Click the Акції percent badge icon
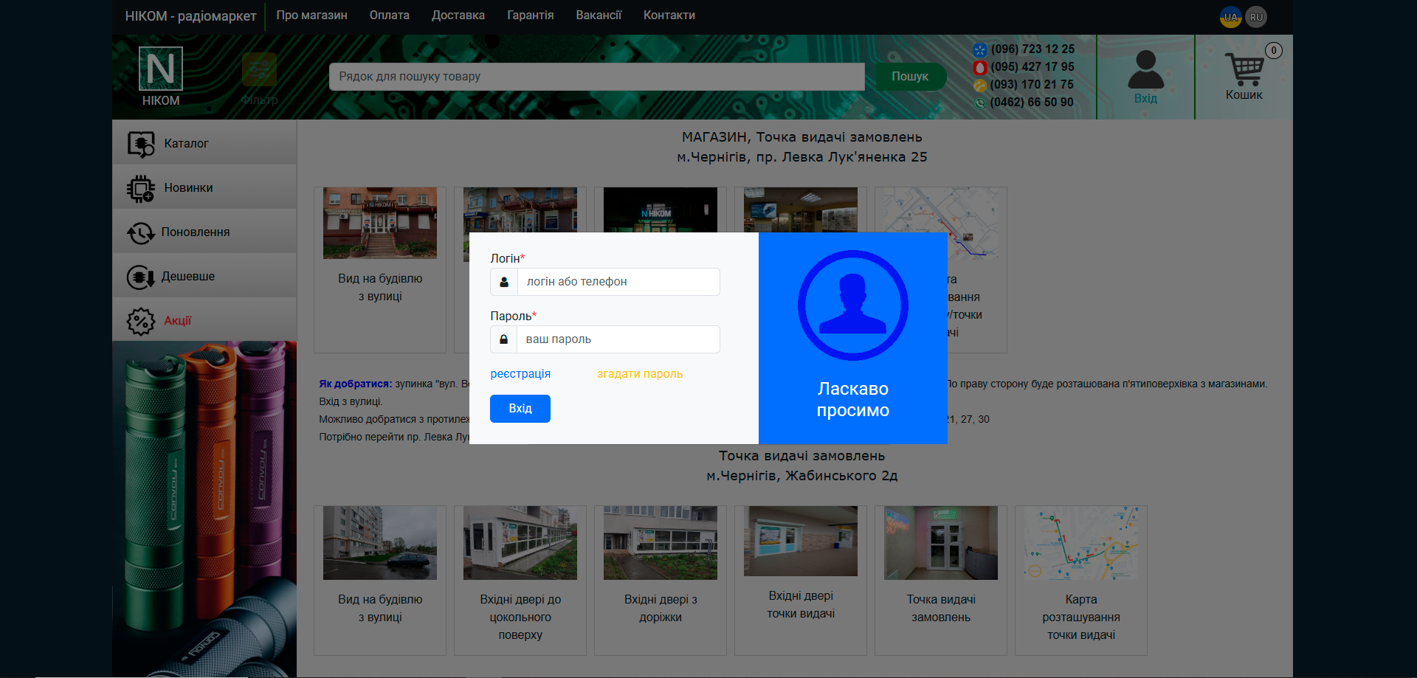This screenshot has height=678, width=1417. pyautogui.click(x=141, y=321)
